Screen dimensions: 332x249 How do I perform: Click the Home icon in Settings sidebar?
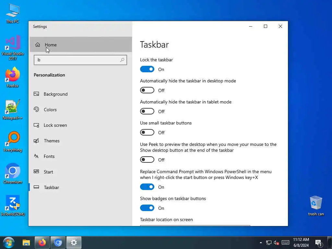pos(38,45)
